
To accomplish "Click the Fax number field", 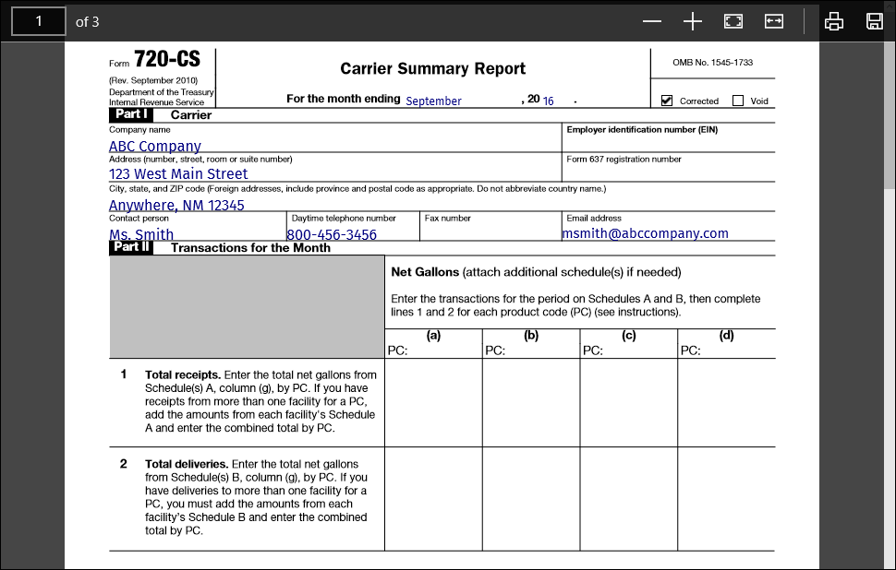I will click(x=490, y=232).
